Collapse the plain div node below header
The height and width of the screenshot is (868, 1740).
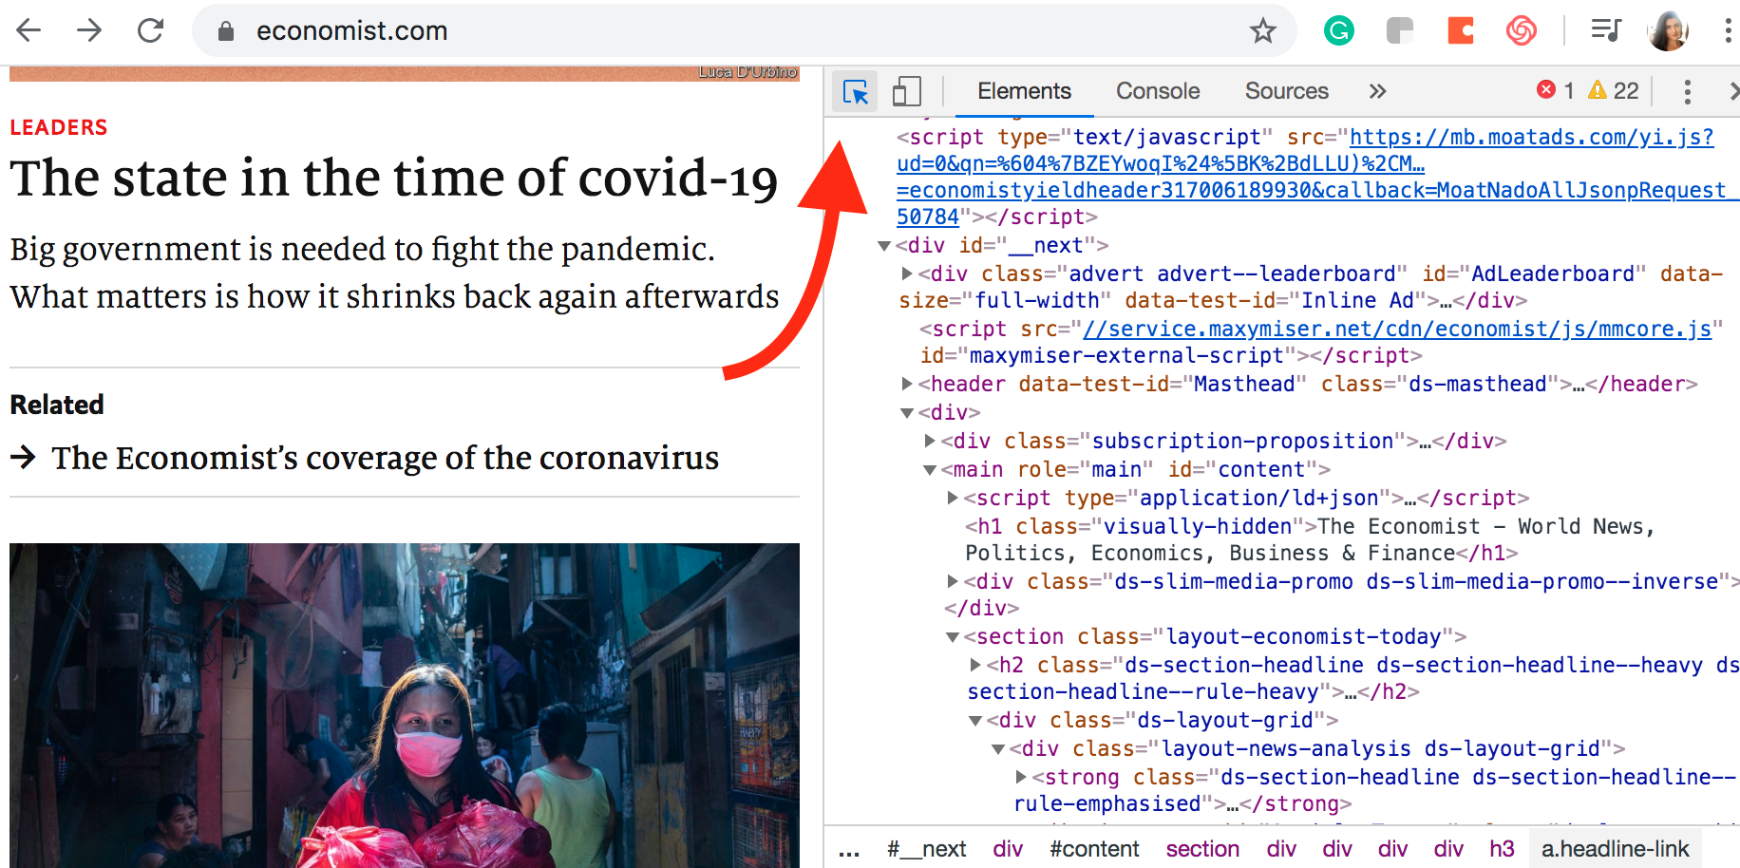click(907, 413)
